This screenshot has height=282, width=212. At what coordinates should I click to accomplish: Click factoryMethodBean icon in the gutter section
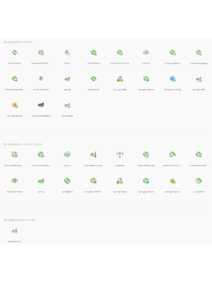click(15, 155)
